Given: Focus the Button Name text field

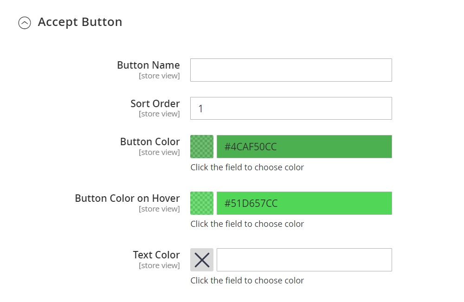Looking at the screenshot, I should click(x=291, y=70).
